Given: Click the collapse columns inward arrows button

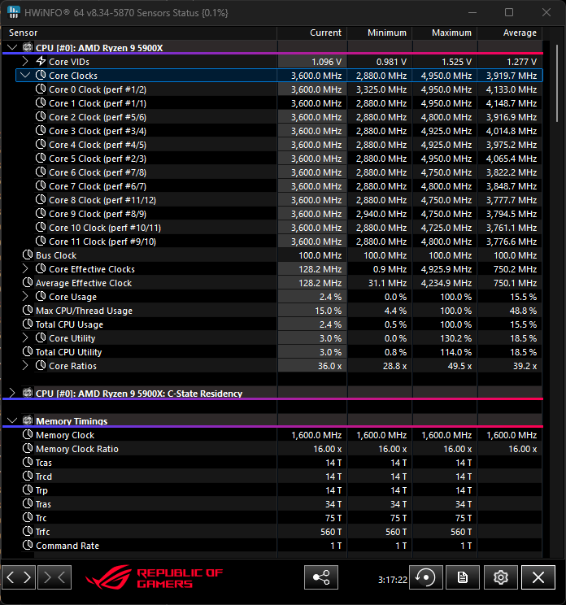Looking at the screenshot, I should [x=54, y=577].
